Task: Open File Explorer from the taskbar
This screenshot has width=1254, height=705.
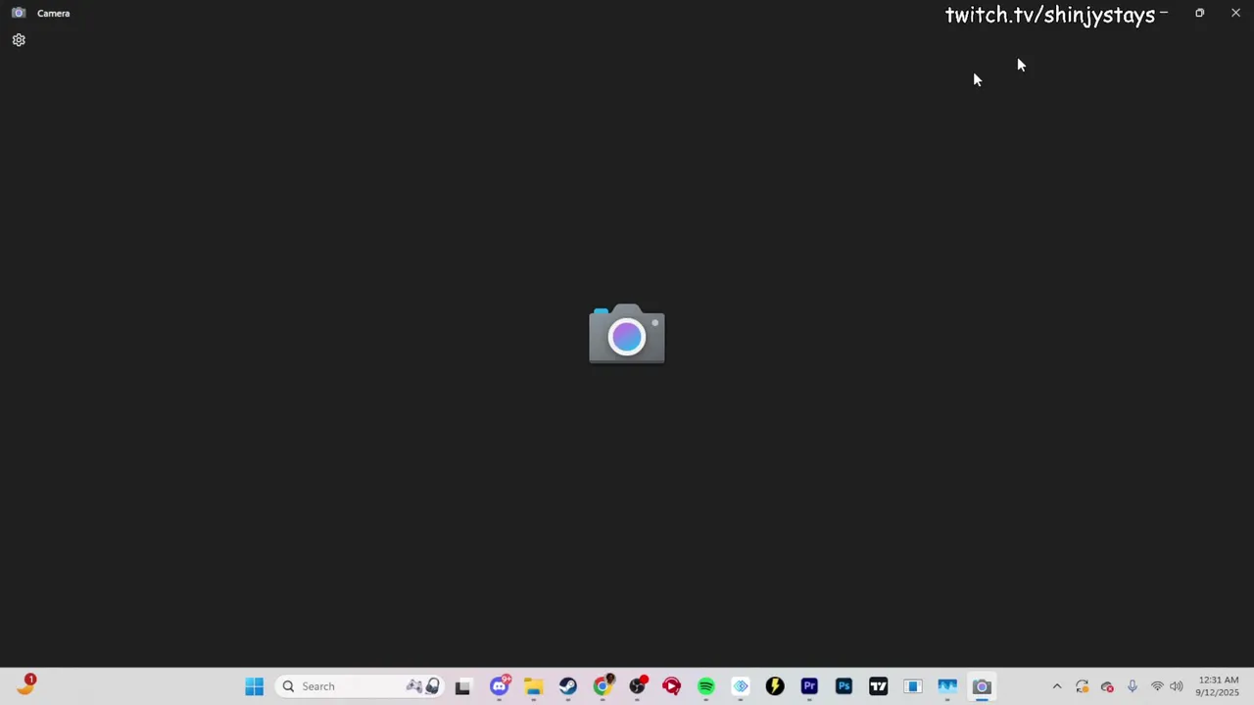Action: coord(534,686)
